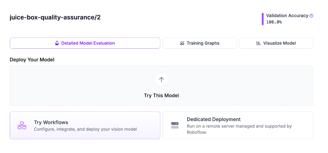Click the line chart icon beside Training Graphs

click(182, 43)
